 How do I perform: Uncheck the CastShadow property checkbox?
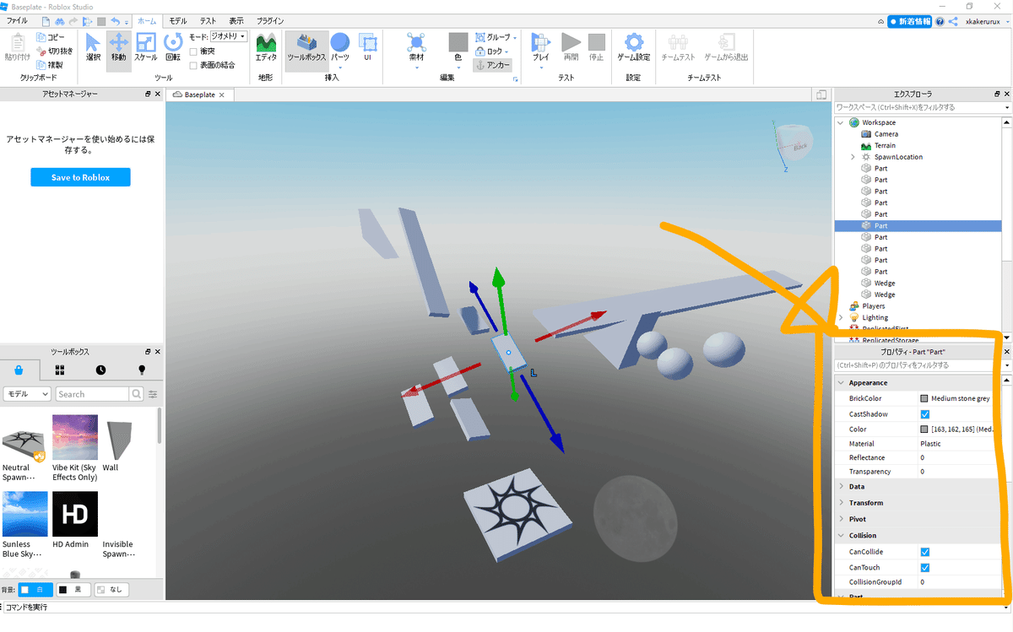pyautogui.click(x=924, y=414)
